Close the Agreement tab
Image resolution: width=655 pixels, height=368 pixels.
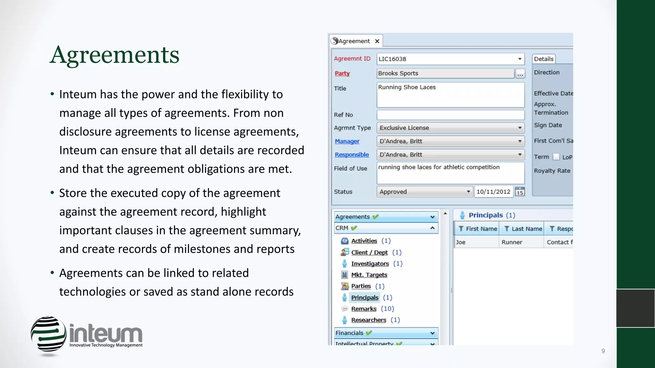coord(377,41)
